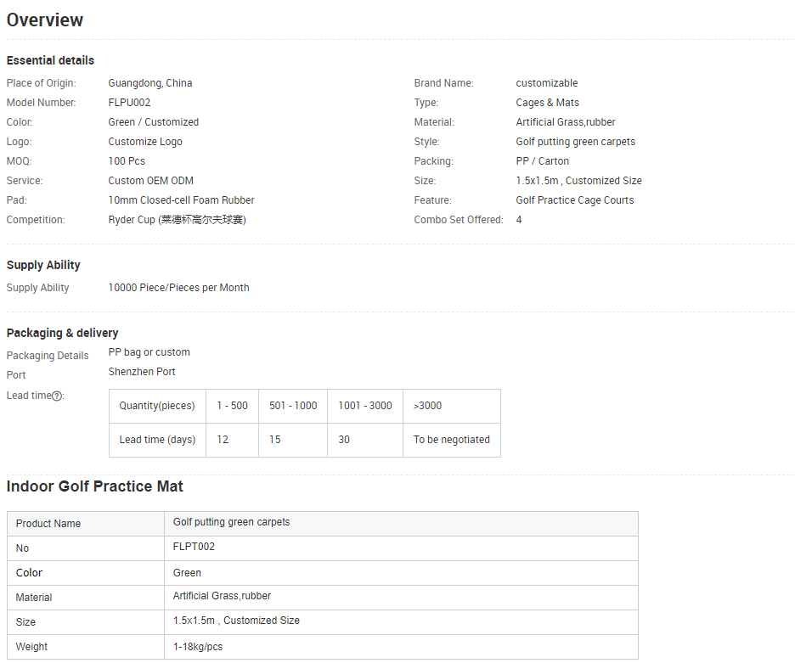
Task: Click the Golf Practice Cage Courts feature value
Action: 574,200
